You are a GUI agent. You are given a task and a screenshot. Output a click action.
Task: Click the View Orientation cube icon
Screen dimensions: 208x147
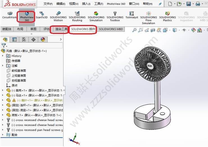pyautogui.click(x=165, y=30)
